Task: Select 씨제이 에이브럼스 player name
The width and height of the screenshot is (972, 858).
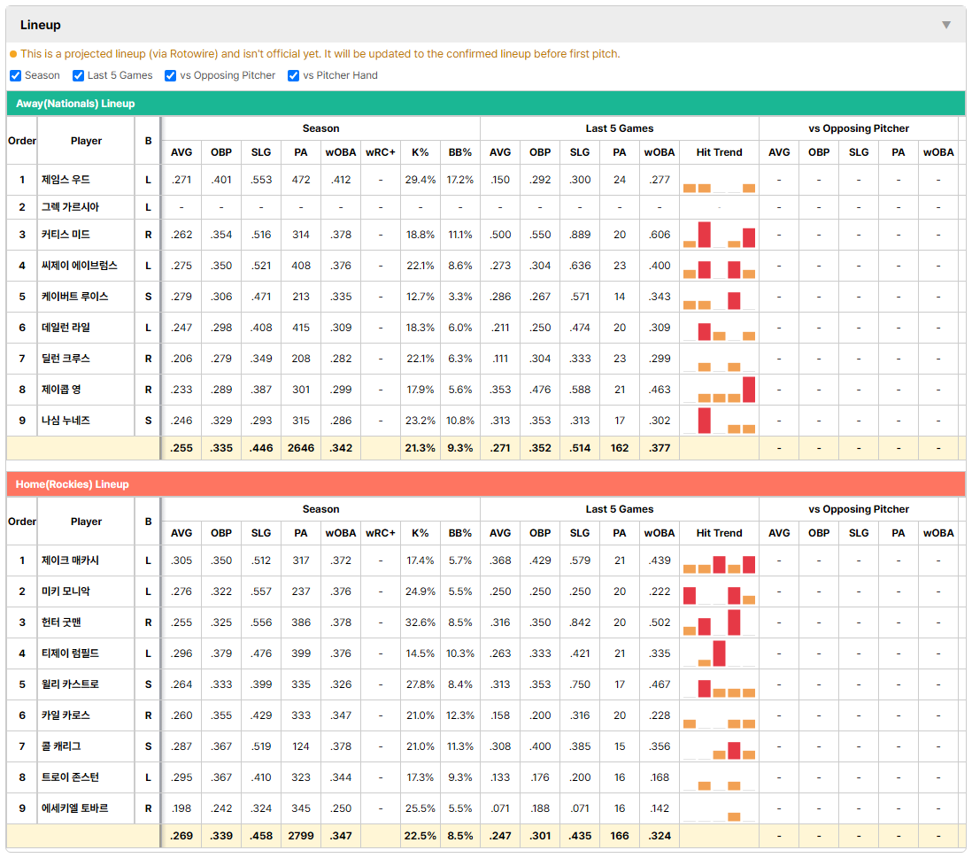Action: 80,266
